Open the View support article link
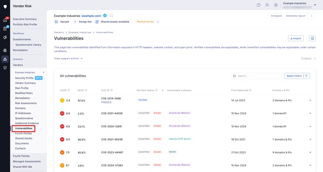Viewport: 323px width, 172px height. tap(68, 59)
